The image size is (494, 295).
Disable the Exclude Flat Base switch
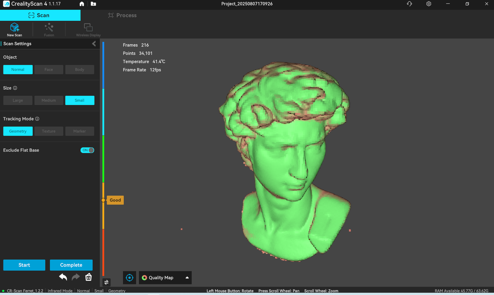click(87, 150)
